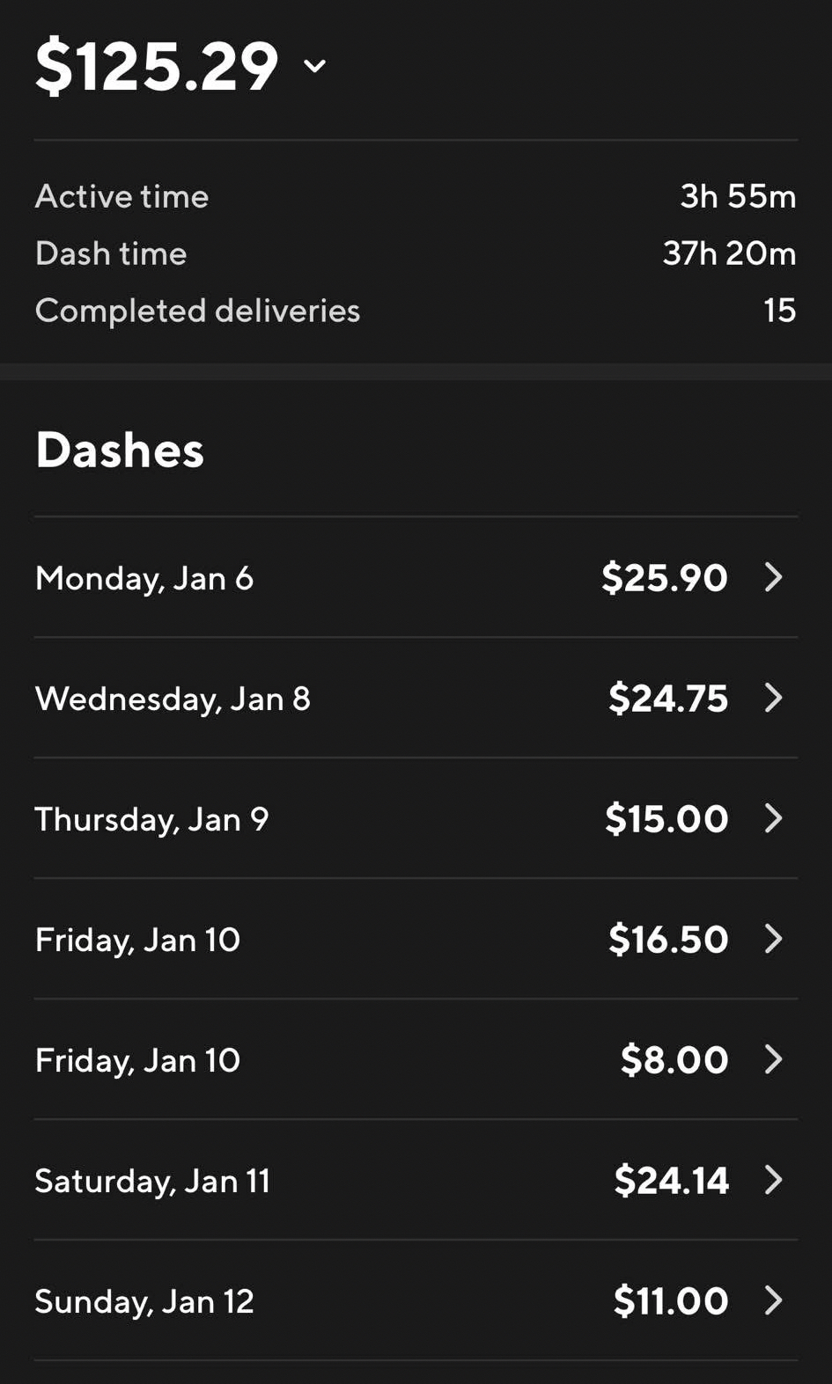This screenshot has height=1384, width=832.
Task: Open the Thursday, Jan 9 dash entry
Action: pos(151,819)
